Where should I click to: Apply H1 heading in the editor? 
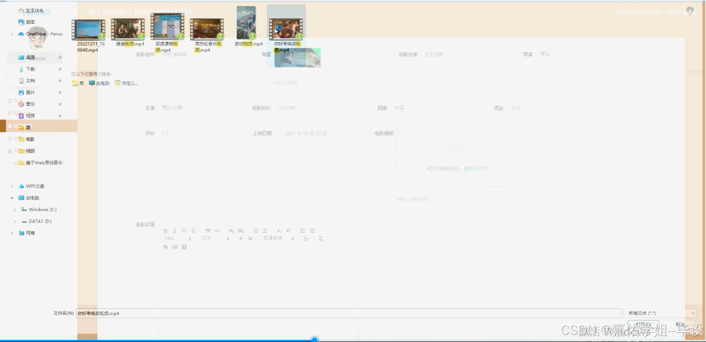pos(231,231)
